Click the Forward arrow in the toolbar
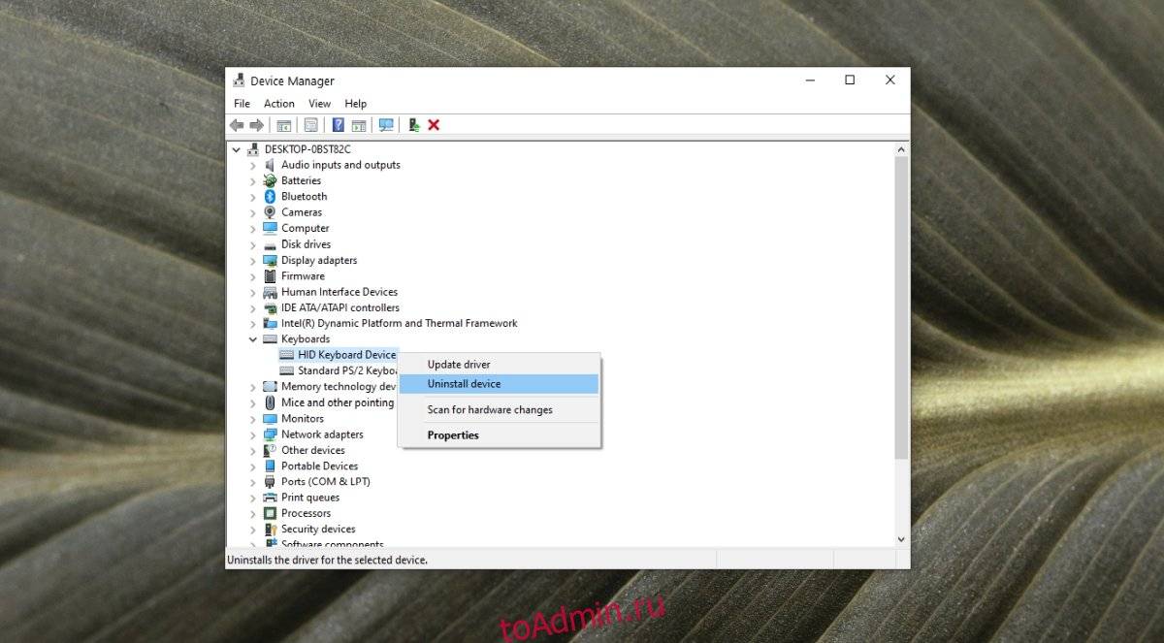1164x643 pixels. pyautogui.click(x=257, y=125)
